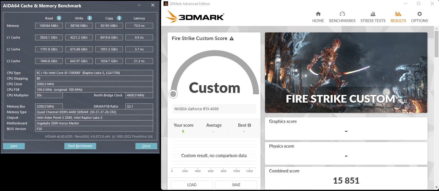Click the Close button in AIDA64
This screenshot has width=439, height=191.
[146, 146]
